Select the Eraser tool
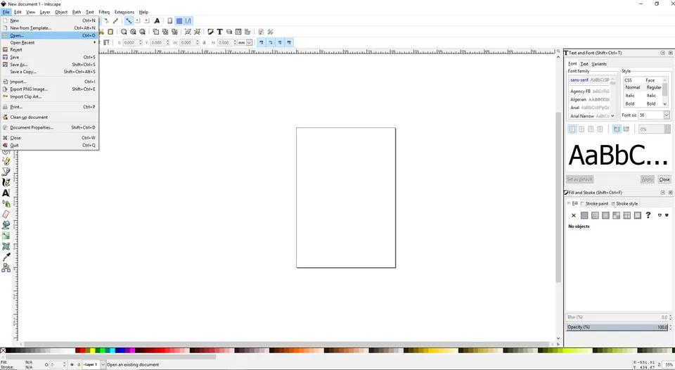This screenshot has height=370, width=675. (x=6, y=214)
